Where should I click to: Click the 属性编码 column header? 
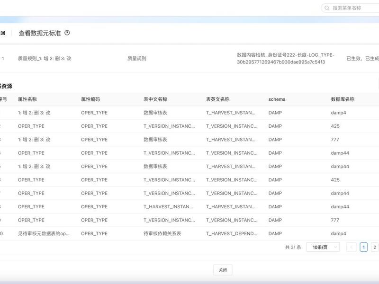(x=90, y=99)
